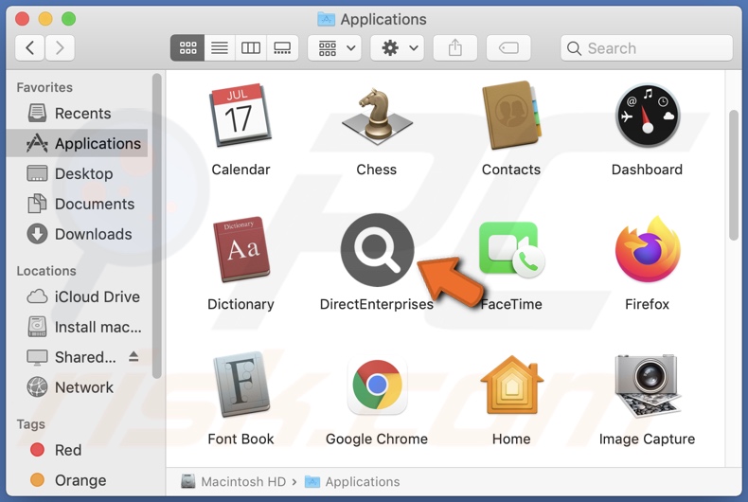This screenshot has width=748, height=502.
Task: Click the FaceTime app icon
Action: click(510, 251)
